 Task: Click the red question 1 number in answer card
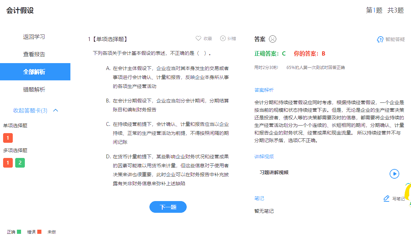pyautogui.click(x=8, y=138)
